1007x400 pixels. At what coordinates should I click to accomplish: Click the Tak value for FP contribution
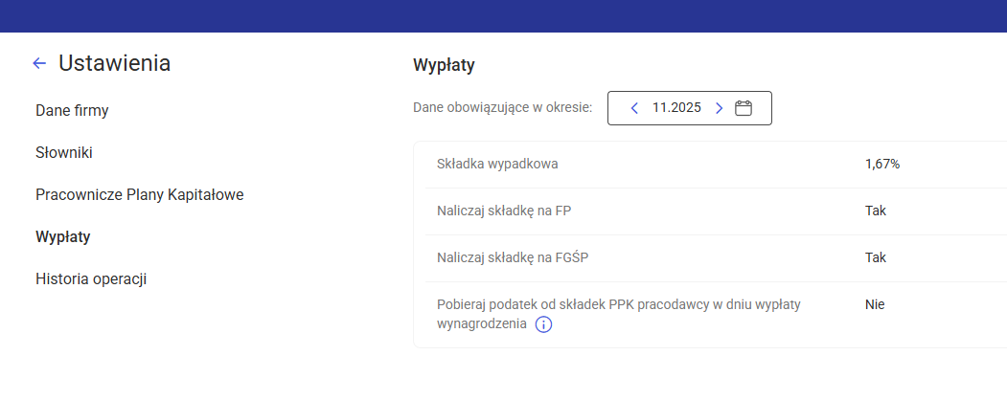875,211
